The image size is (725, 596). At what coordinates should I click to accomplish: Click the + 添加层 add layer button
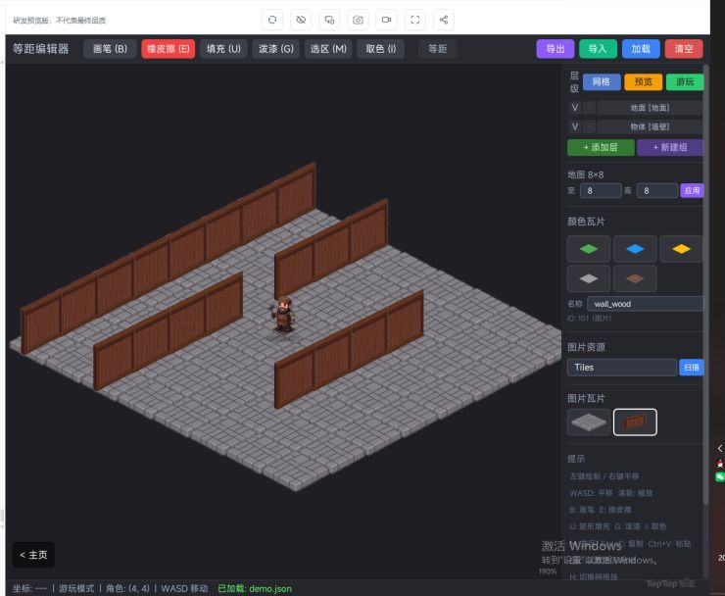tap(601, 148)
